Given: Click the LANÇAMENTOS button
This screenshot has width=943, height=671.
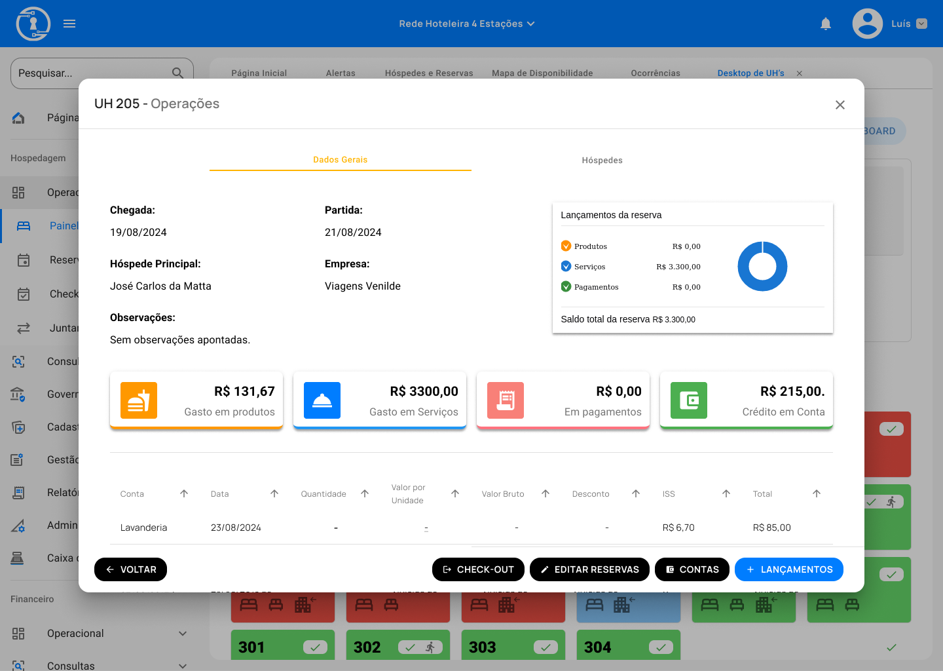Looking at the screenshot, I should pos(788,569).
